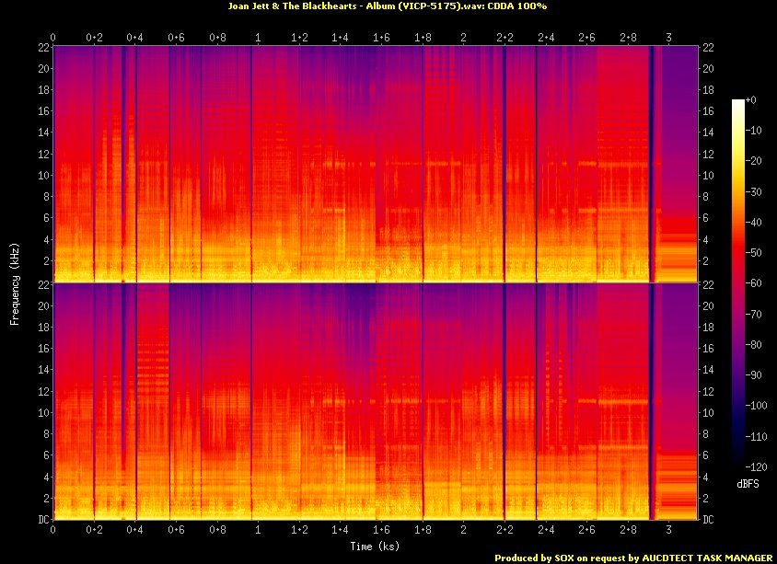Image resolution: width=777 pixels, height=564 pixels.
Task: Click the -30 label on the dBFS scale
Action: coord(753,191)
